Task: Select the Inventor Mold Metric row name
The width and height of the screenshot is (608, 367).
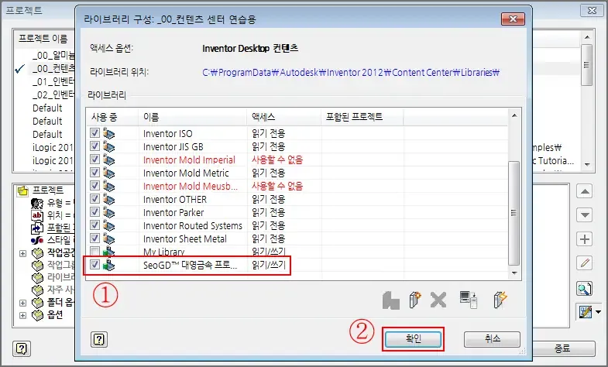Action: click(x=186, y=173)
